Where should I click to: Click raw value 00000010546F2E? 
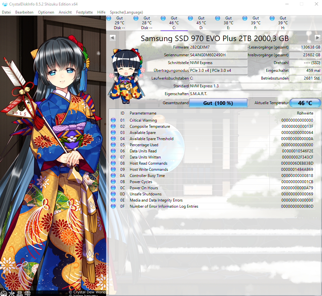[298, 151]
